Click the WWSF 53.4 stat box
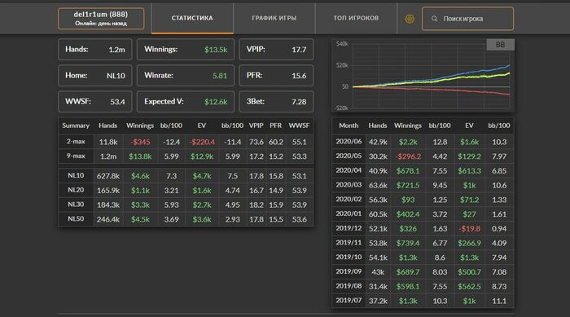This screenshot has width=570, height=317. pos(95,102)
